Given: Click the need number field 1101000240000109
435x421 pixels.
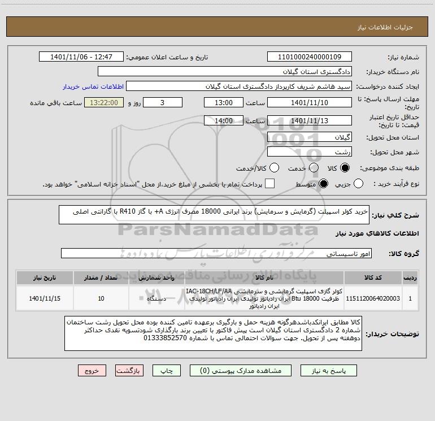Looking at the screenshot, I should pos(310,57).
